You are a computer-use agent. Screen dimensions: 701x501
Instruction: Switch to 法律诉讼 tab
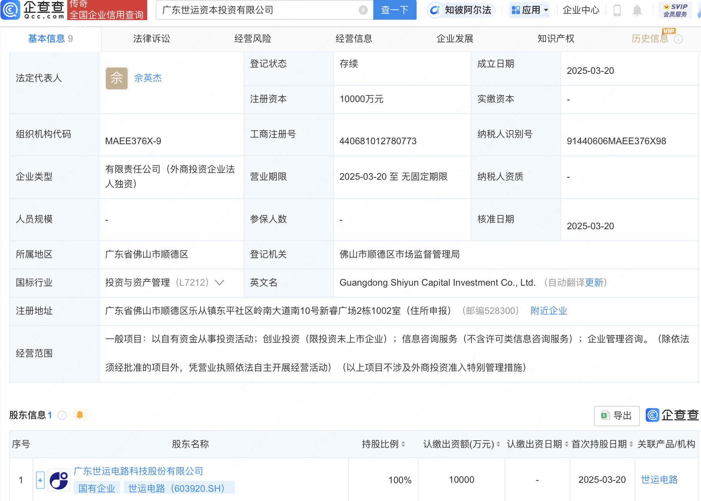click(x=151, y=39)
